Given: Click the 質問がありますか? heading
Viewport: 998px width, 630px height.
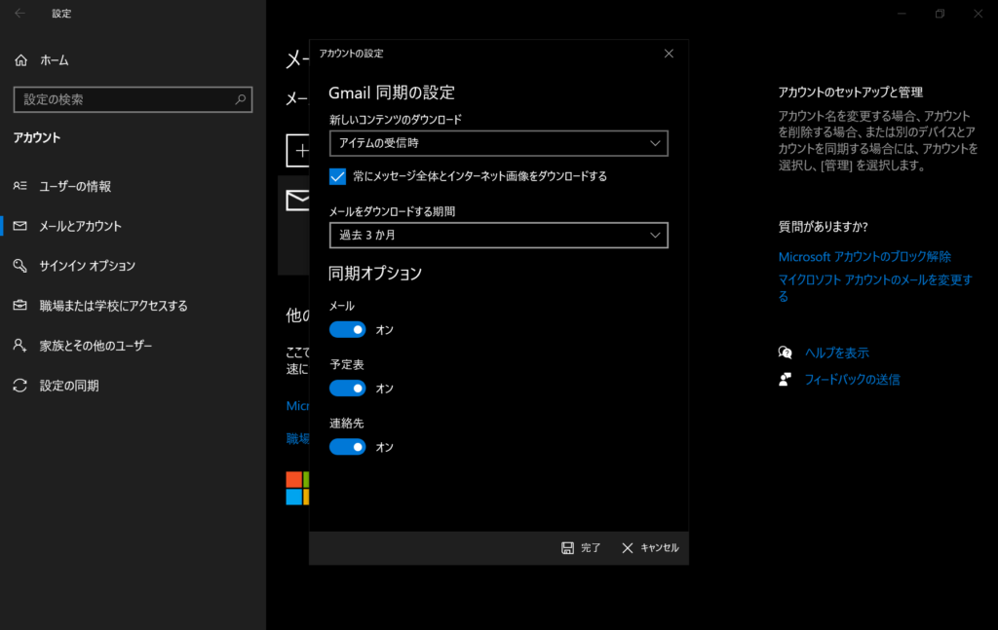Looking at the screenshot, I should click(x=823, y=227).
